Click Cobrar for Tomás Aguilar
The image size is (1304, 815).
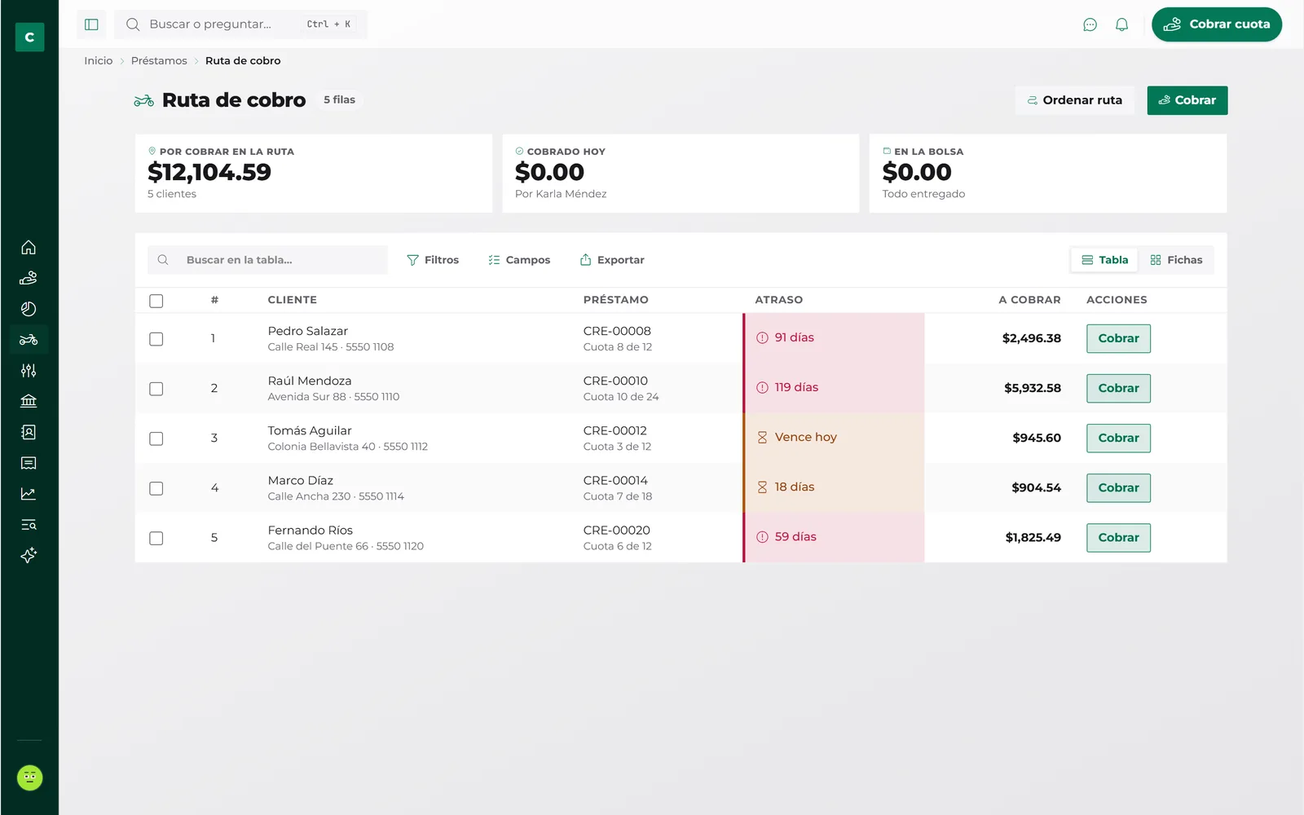(x=1118, y=438)
